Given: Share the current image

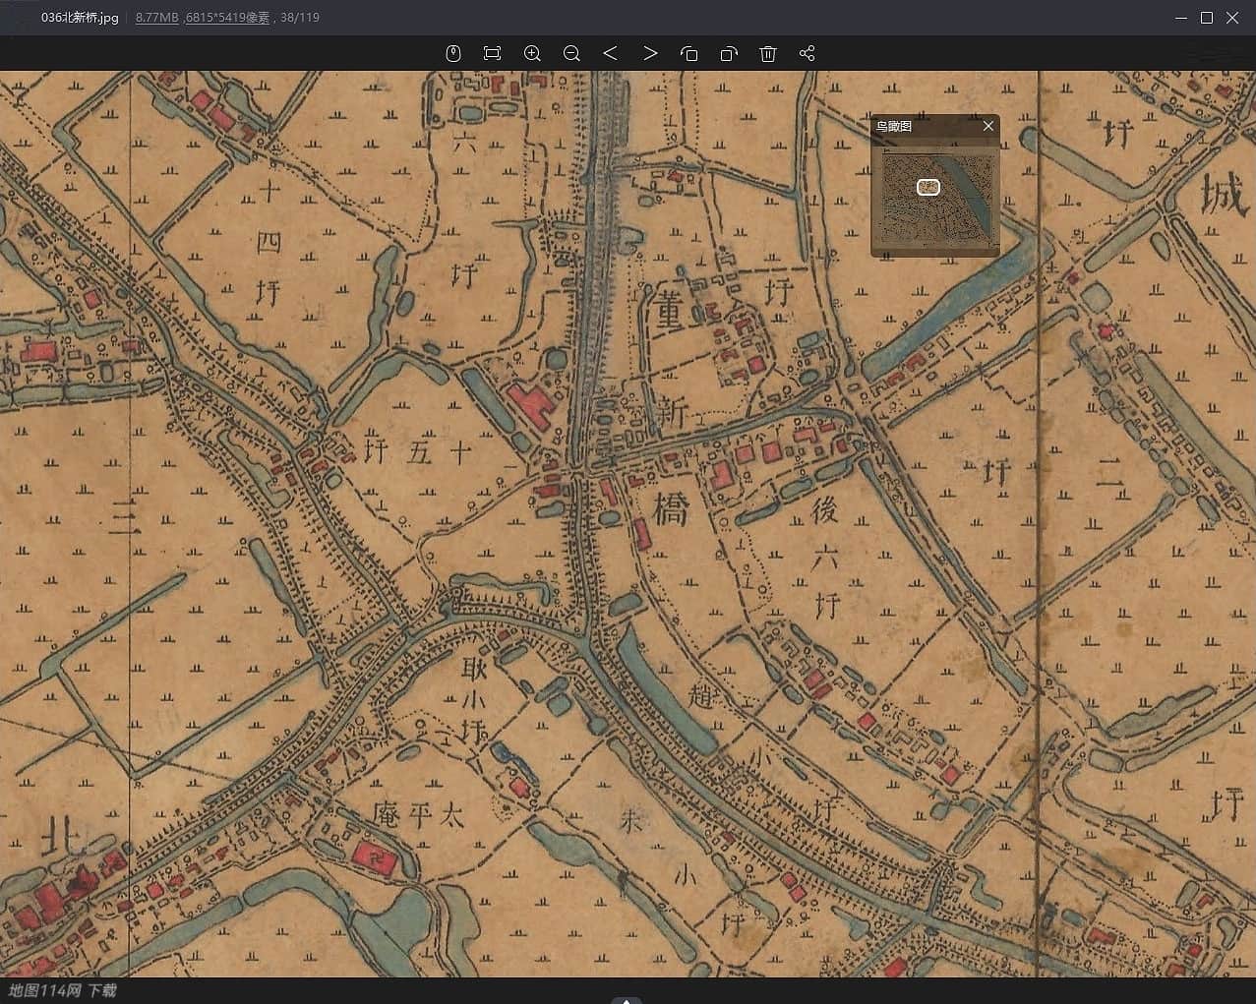Looking at the screenshot, I should [x=807, y=53].
